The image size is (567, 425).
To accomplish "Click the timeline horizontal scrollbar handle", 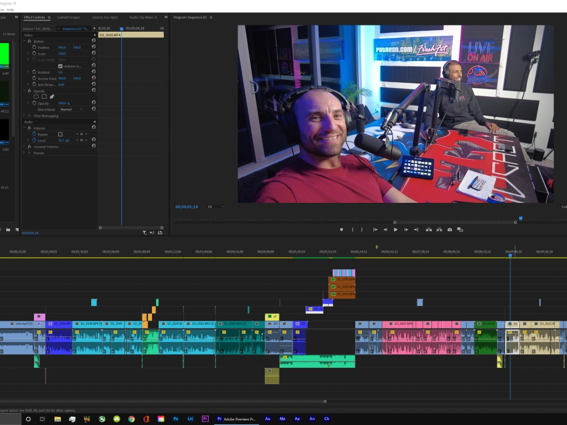I will [325, 401].
